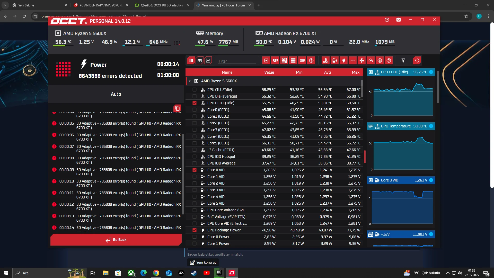
Task: Click the power plug sensor filter icon
Action: point(344,60)
